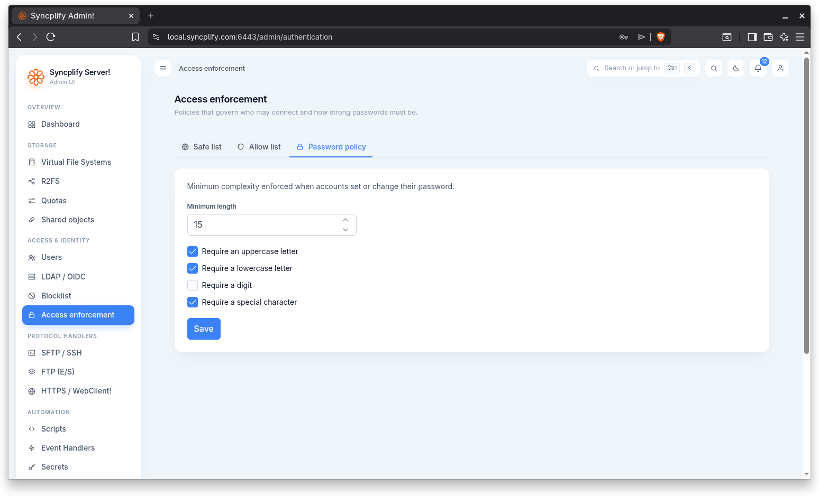Click the tab search icon in toolbar
819x496 pixels.
coord(727,37)
